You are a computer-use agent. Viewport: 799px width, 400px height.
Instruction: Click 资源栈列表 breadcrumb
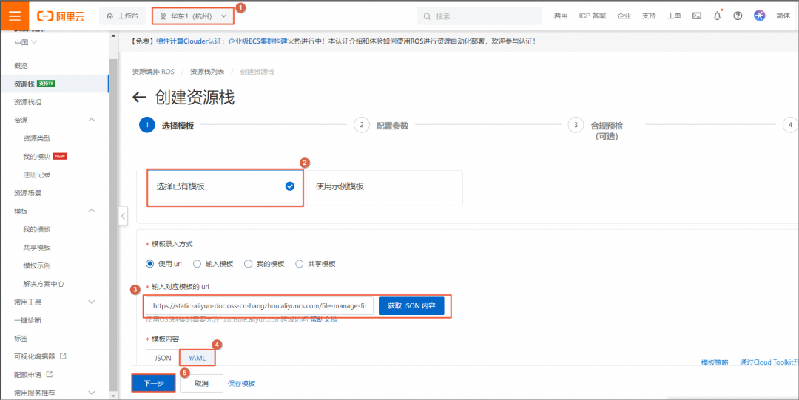(x=207, y=72)
